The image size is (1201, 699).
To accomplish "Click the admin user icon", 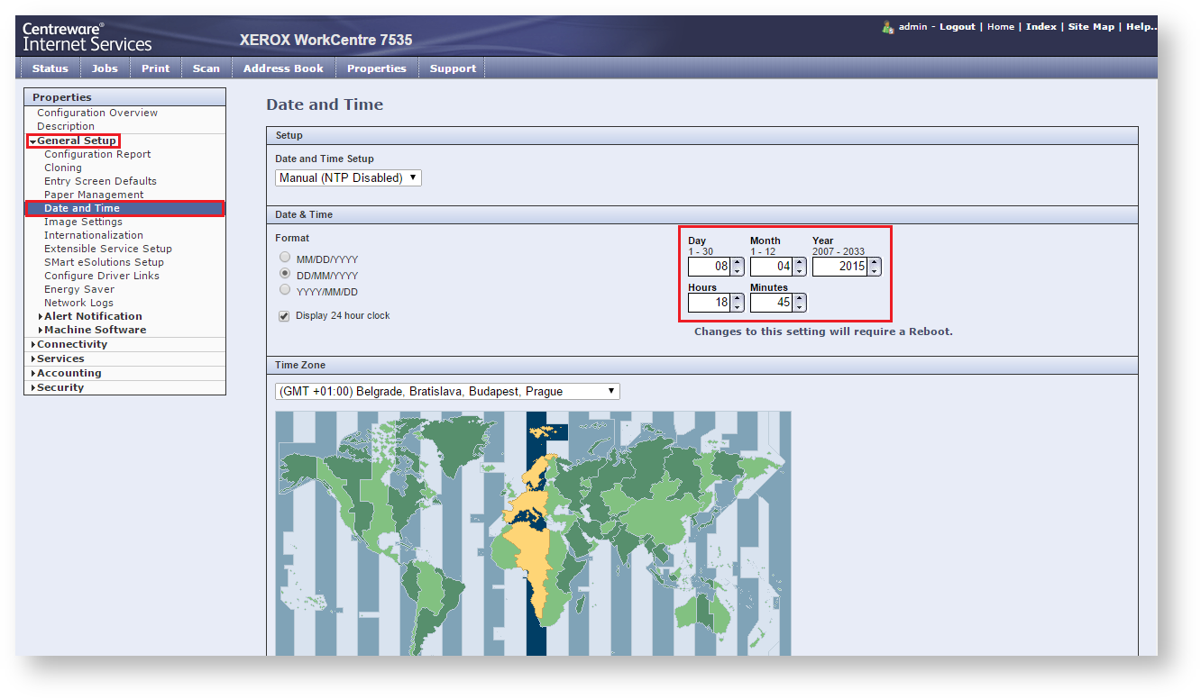I will click(888, 27).
